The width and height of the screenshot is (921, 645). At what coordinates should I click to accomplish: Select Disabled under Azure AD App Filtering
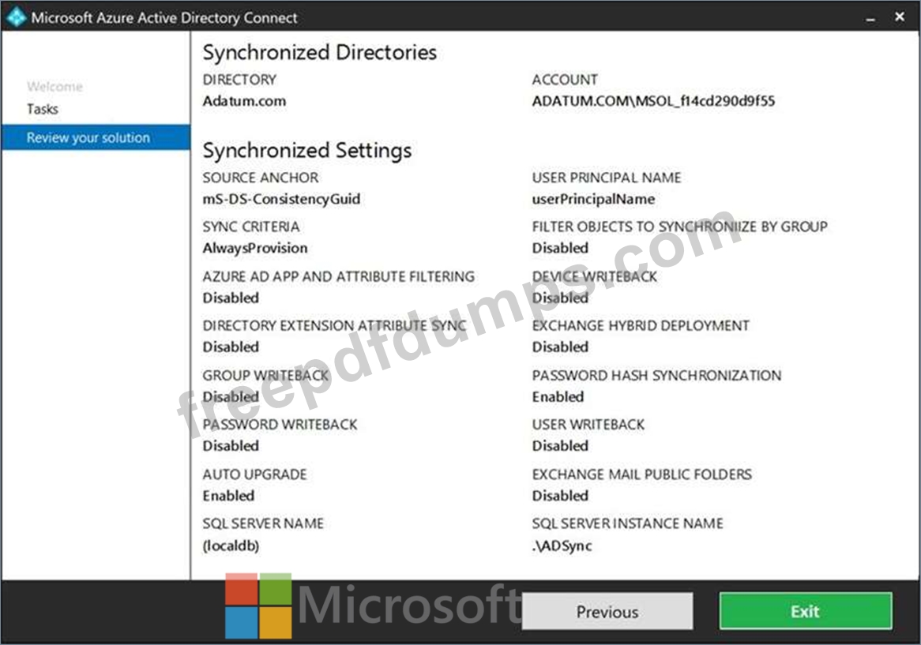(231, 298)
